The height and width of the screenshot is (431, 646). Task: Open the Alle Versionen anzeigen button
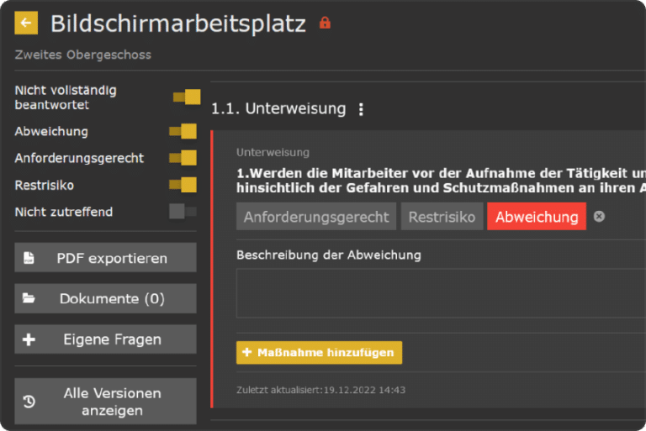coord(105,402)
